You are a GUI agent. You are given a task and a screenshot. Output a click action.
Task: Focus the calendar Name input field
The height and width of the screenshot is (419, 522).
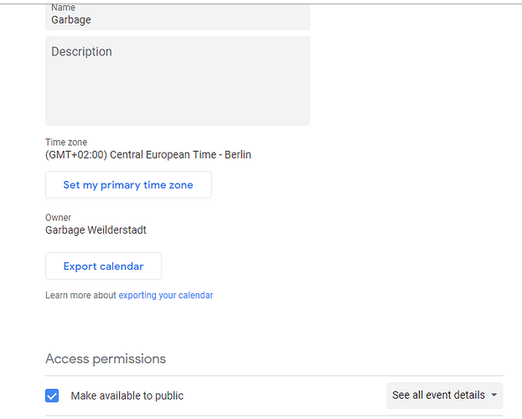pyautogui.click(x=178, y=19)
